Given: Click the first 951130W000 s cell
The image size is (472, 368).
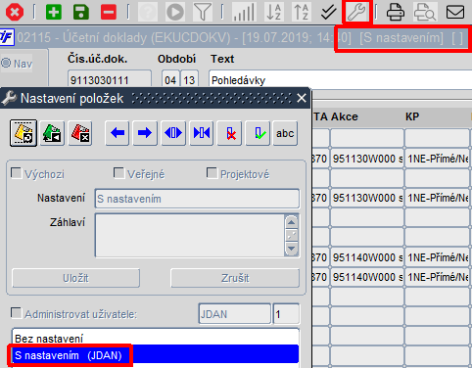Looking at the screenshot, I should point(367,159).
